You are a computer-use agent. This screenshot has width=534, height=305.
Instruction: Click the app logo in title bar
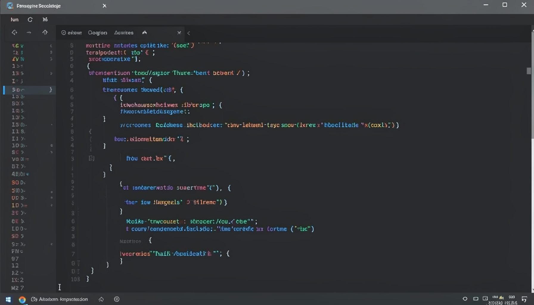click(10, 6)
